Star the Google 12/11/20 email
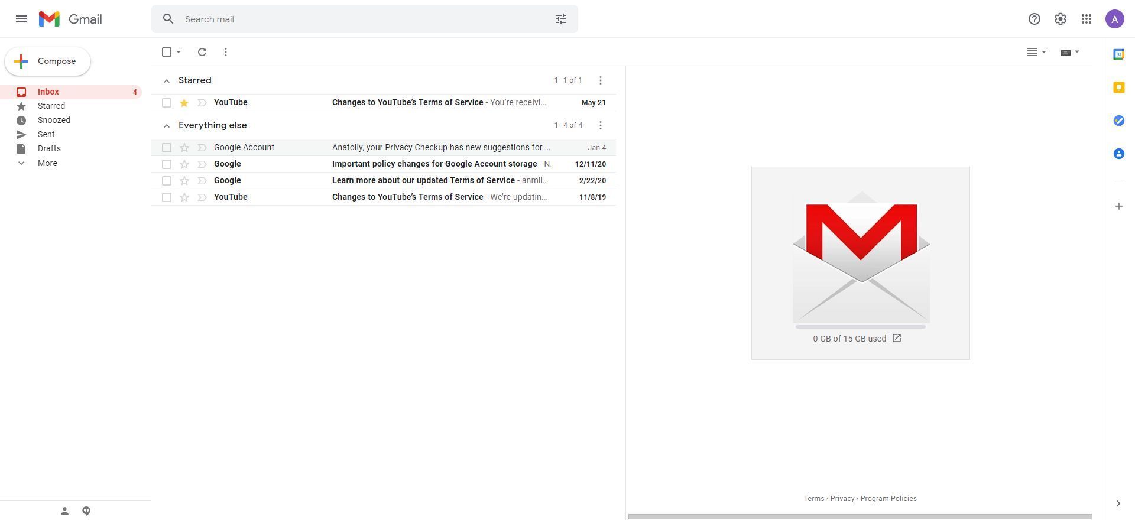This screenshot has height=520, width=1135. [x=184, y=164]
